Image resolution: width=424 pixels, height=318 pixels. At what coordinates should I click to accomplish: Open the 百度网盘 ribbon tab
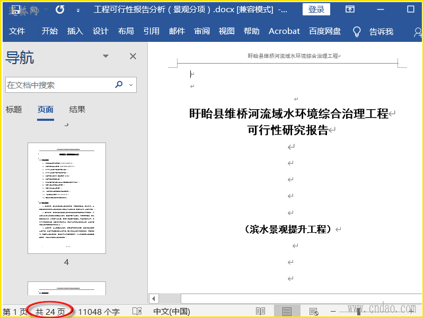point(325,31)
